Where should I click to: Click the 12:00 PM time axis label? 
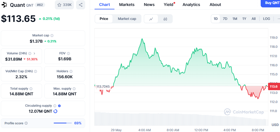coord(201,130)
